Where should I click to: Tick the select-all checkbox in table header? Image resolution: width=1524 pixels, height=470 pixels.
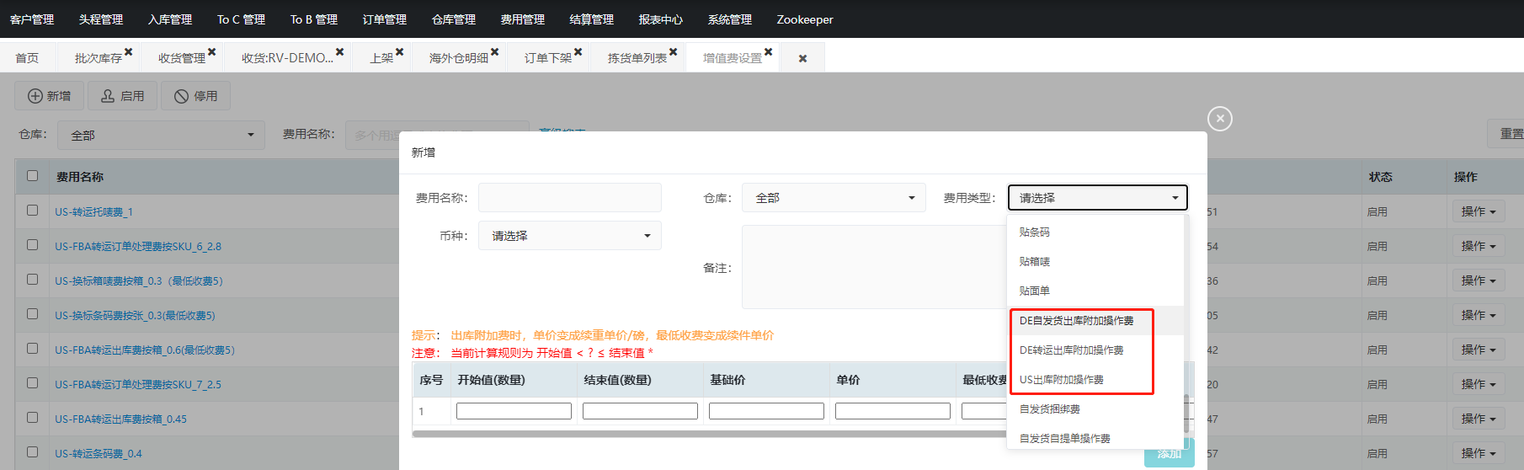click(33, 176)
